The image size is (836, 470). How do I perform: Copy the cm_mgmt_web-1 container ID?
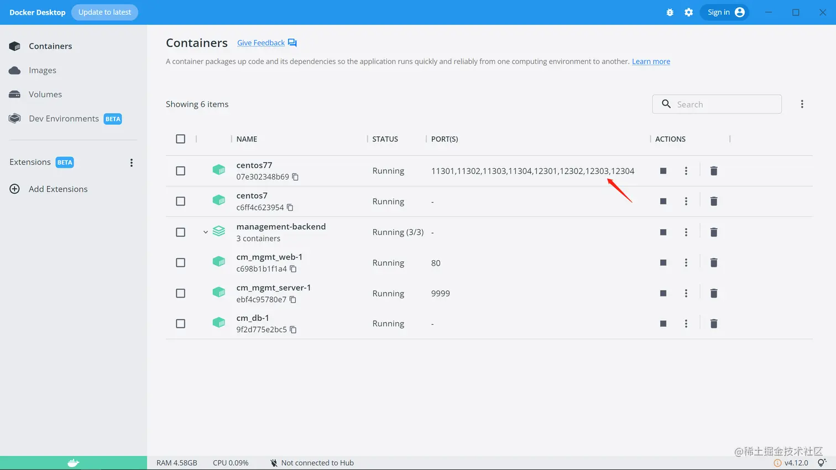click(x=293, y=269)
